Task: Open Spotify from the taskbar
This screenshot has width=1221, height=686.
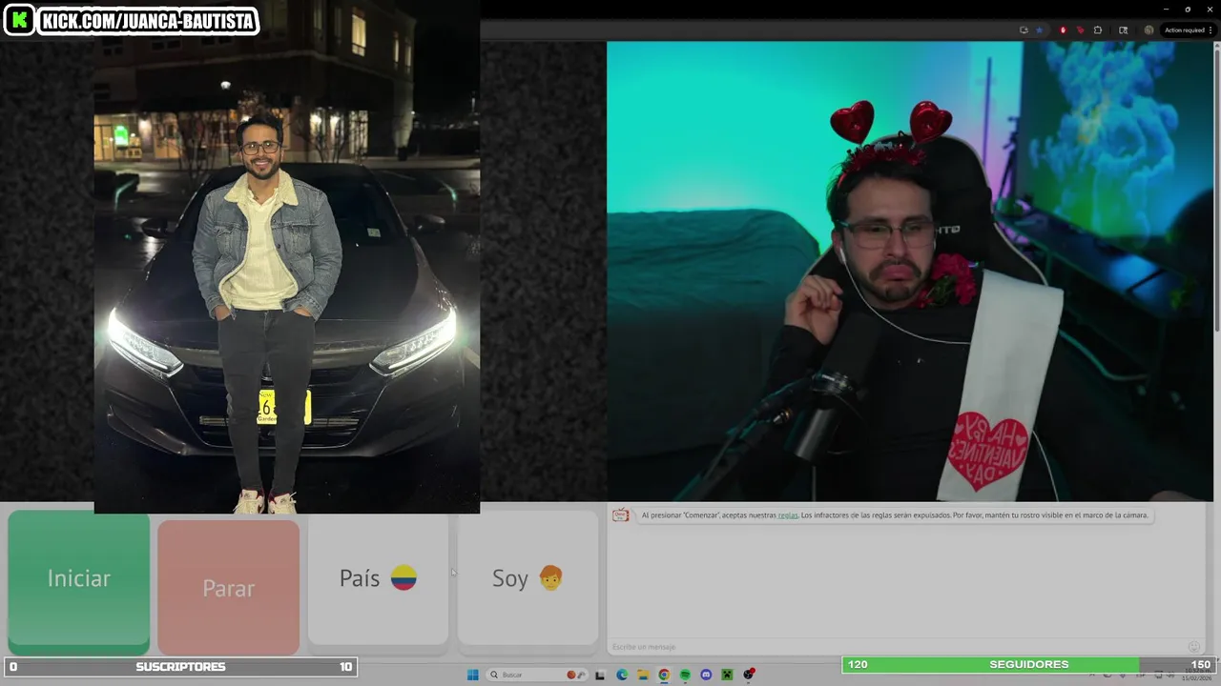Action: click(685, 675)
